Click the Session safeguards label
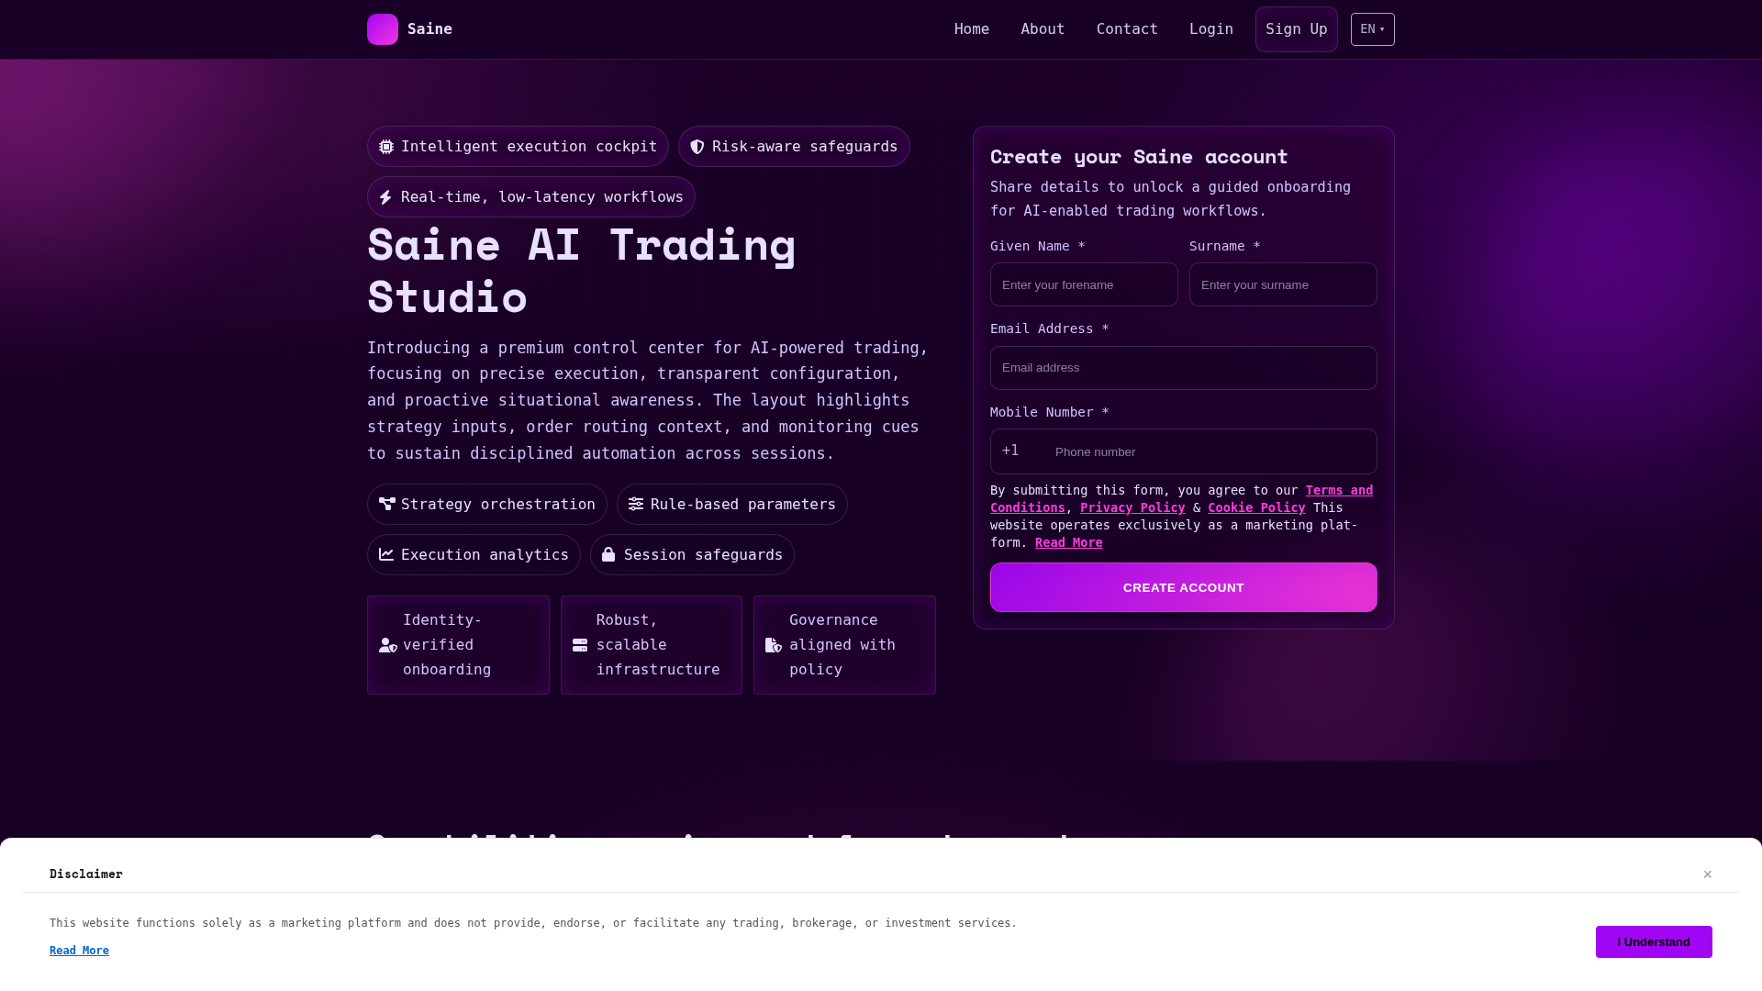Screen dimensions: 1762x991 click(703, 555)
